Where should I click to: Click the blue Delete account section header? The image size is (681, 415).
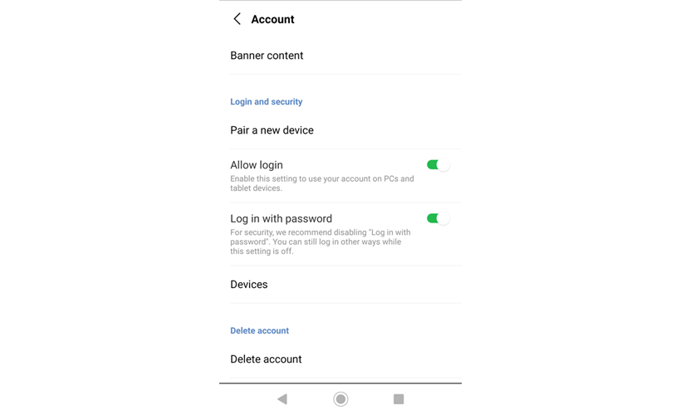[x=259, y=330]
